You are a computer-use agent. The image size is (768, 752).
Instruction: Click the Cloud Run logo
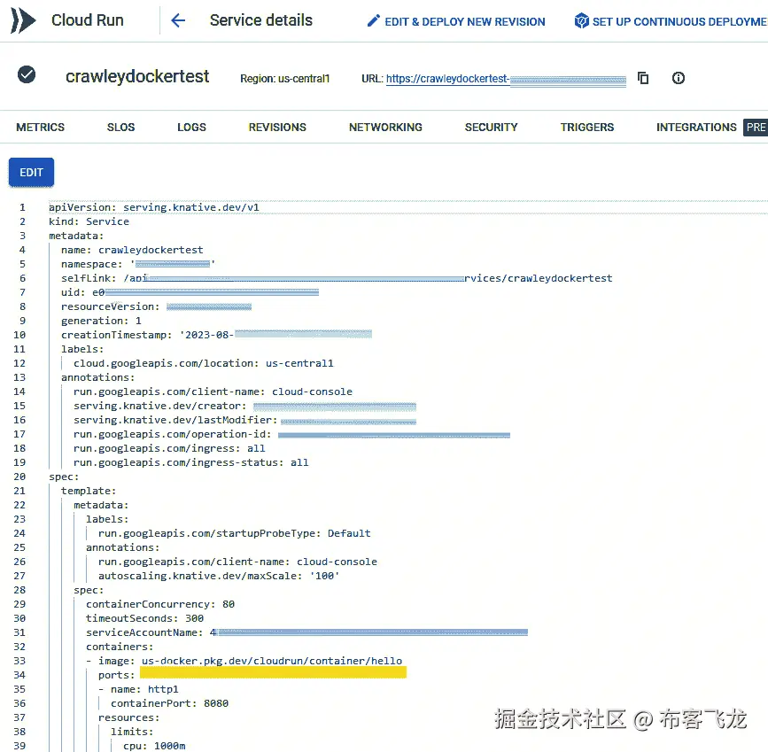pos(22,19)
